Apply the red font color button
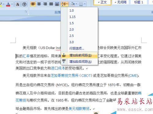Image resolution: width=153 pixels, height=114 pixels. [x=8, y=4]
